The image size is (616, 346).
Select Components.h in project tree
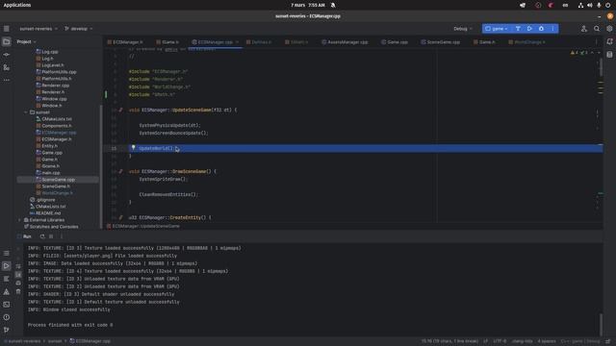(54, 126)
